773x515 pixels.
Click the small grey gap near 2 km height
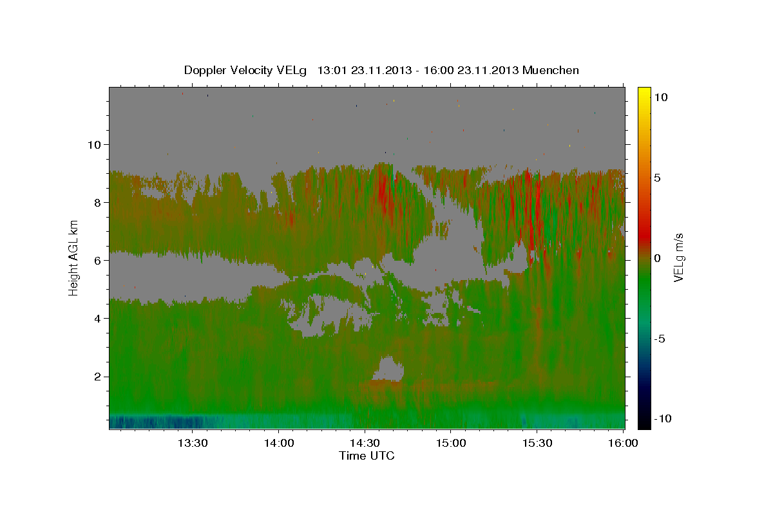[x=388, y=369]
